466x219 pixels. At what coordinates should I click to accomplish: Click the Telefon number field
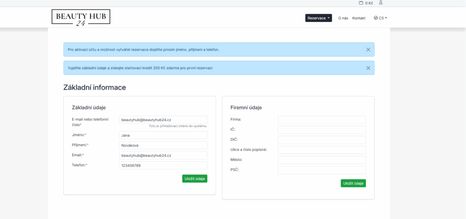click(x=163, y=165)
